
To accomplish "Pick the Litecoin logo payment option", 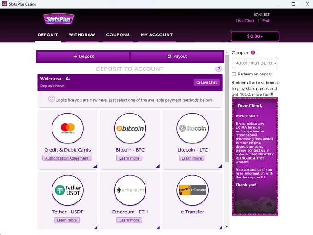I will click(191, 128).
